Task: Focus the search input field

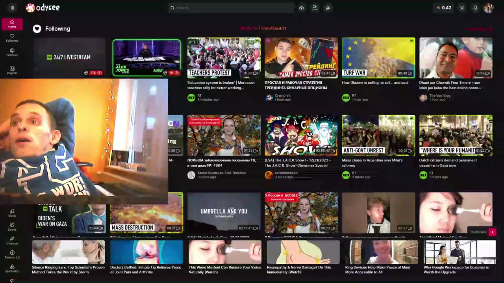Action: (x=231, y=8)
